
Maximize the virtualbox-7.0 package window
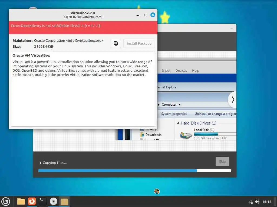click(x=145, y=15)
